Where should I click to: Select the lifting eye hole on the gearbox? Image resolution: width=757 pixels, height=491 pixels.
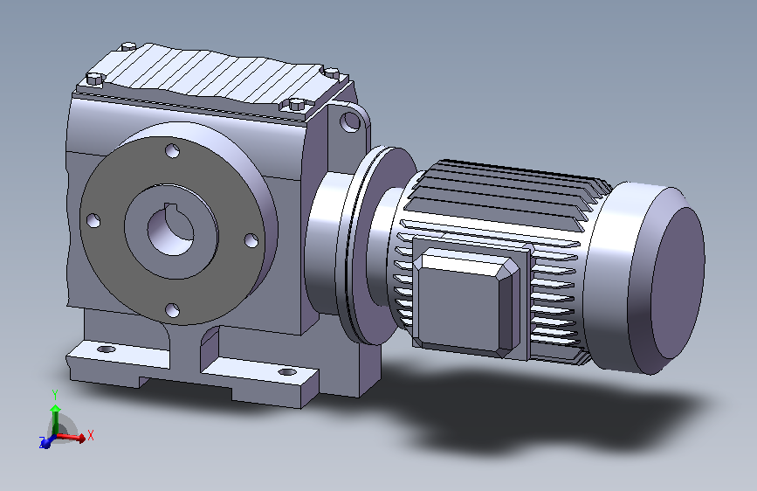coord(350,121)
